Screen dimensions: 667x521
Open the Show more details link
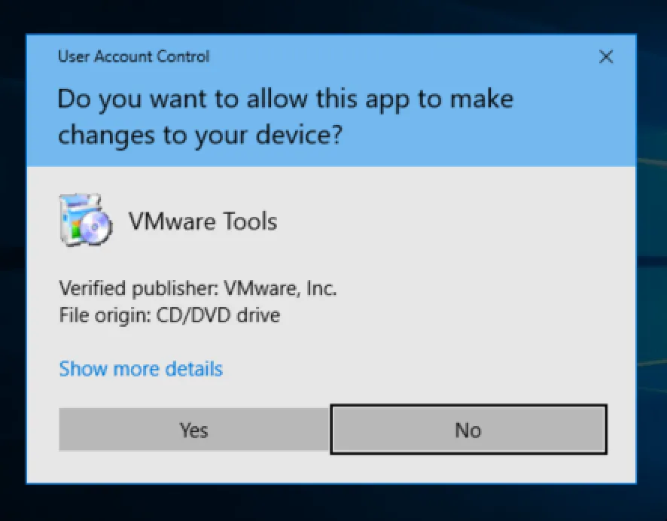tap(141, 368)
